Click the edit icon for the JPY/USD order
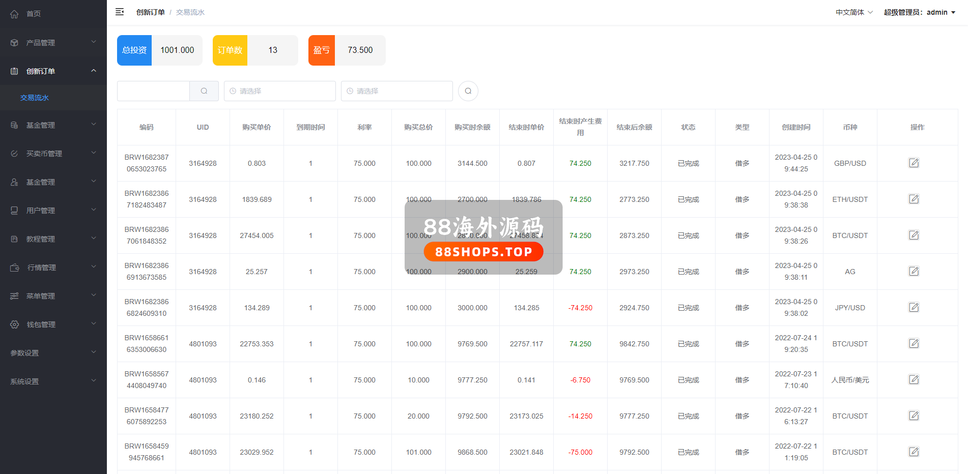The width and height of the screenshot is (968, 474). click(x=914, y=308)
